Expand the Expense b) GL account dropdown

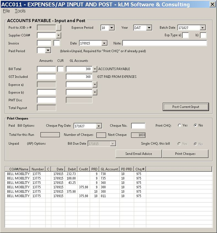(x=95, y=92)
